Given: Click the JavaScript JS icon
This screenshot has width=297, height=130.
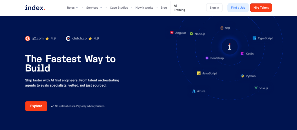Looking at the screenshot, I should click(x=199, y=73).
